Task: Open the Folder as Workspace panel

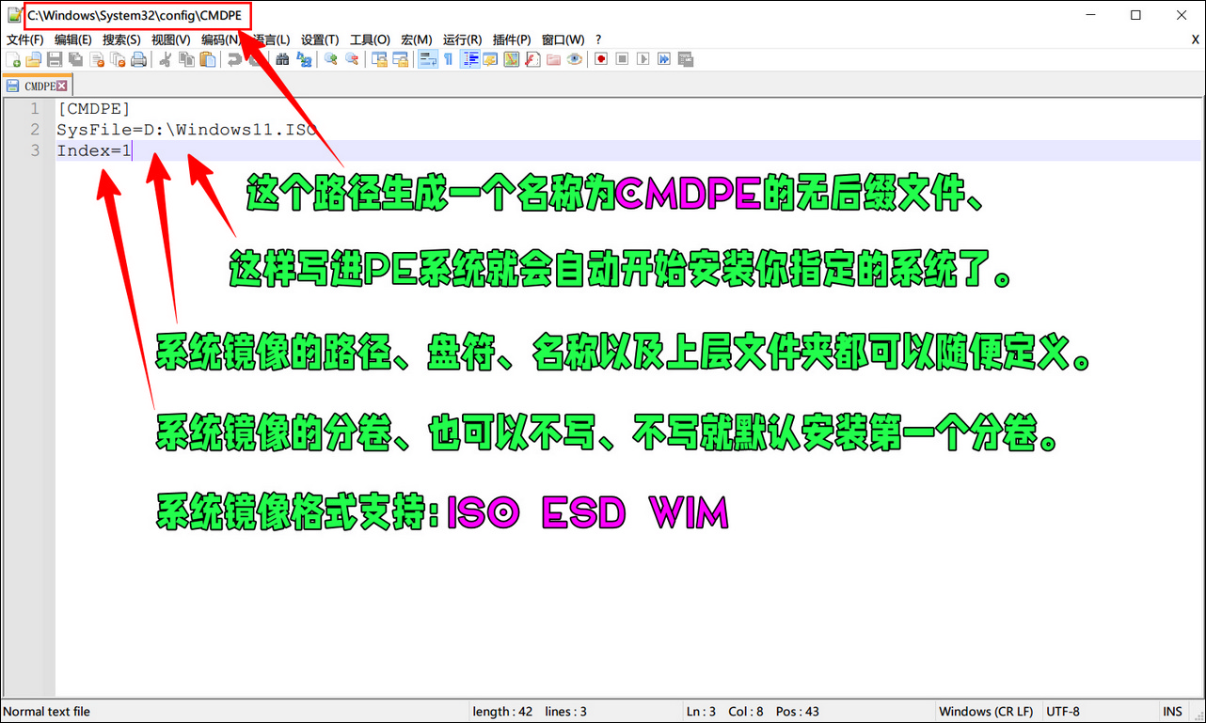Action: 553,59
